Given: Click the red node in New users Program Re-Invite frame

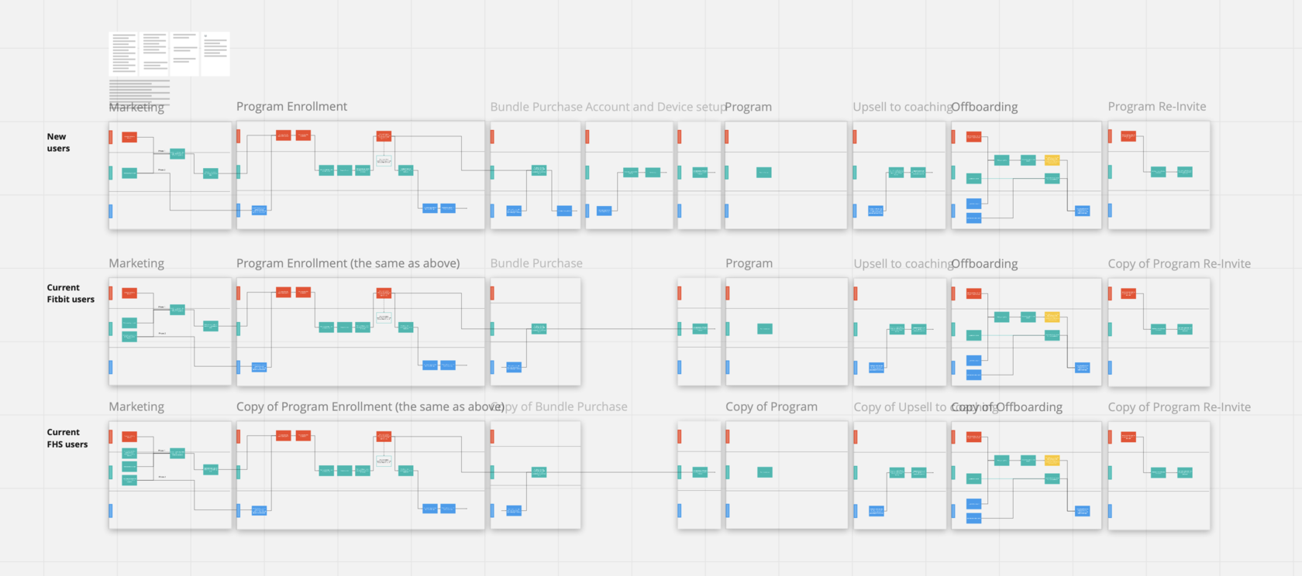Looking at the screenshot, I should (1128, 136).
